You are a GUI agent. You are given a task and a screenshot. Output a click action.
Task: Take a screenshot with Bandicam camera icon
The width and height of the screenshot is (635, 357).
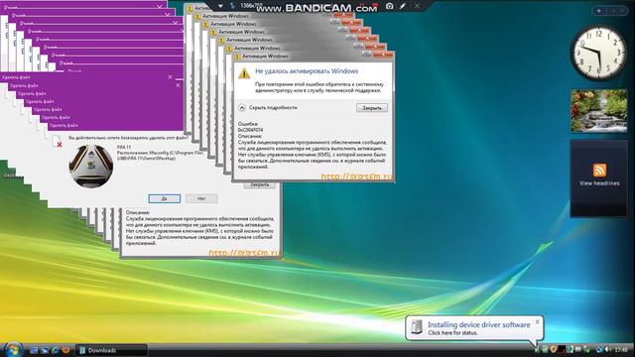coord(389,6)
